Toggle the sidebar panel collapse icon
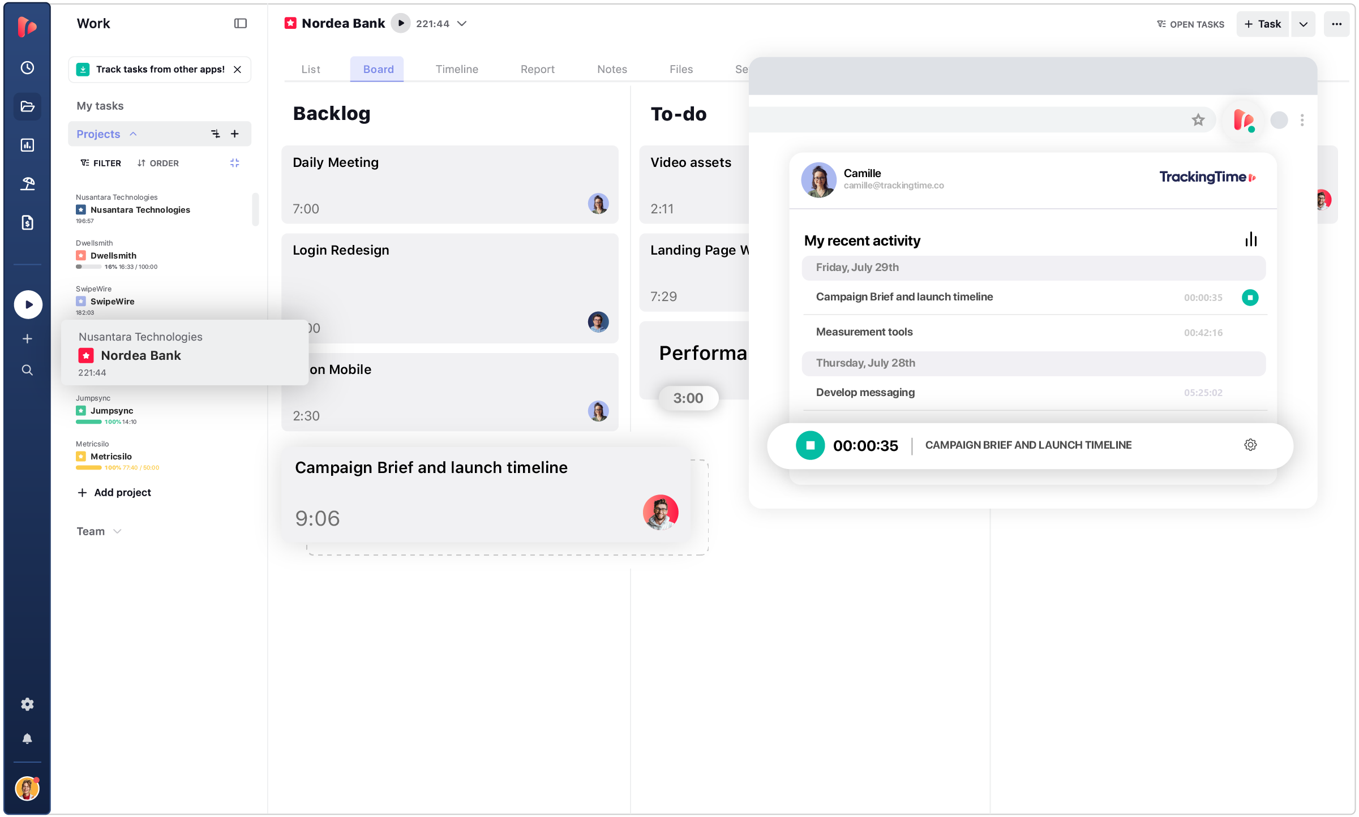Viewport: 1359px width, 817px height. point(241,23)
